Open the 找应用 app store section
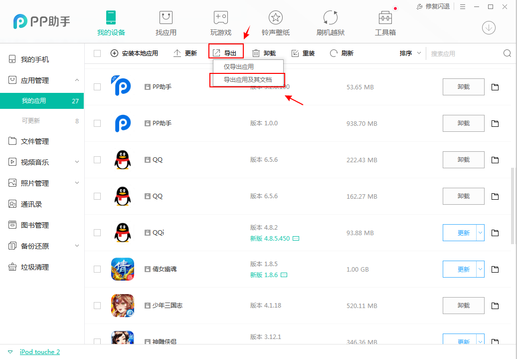The image size is (517, 359). click(166, 22)
